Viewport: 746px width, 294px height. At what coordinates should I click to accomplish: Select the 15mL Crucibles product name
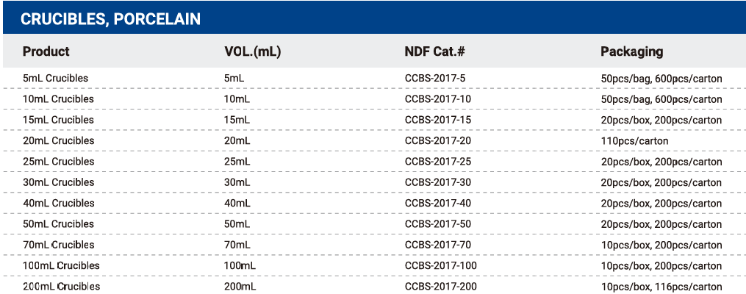tap(58, 120)
